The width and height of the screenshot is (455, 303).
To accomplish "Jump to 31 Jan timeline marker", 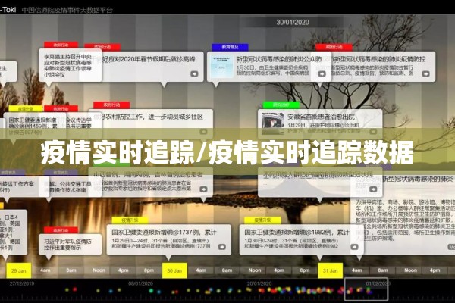I will [x=330, y=270].
